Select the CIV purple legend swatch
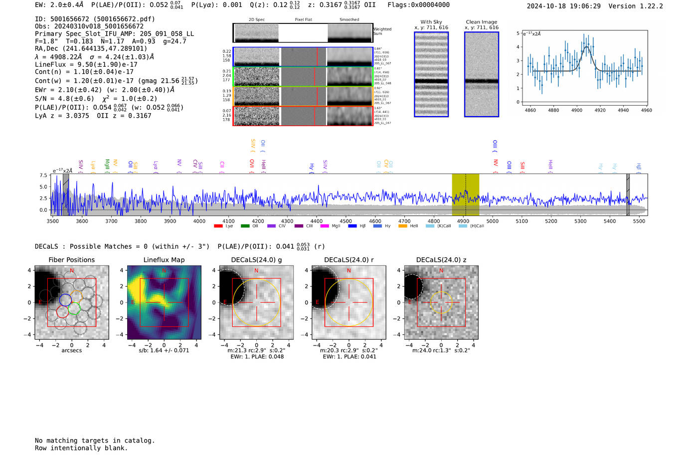This screenshot has width=698, height=475. pyautogui.click(x=271, y=226)
